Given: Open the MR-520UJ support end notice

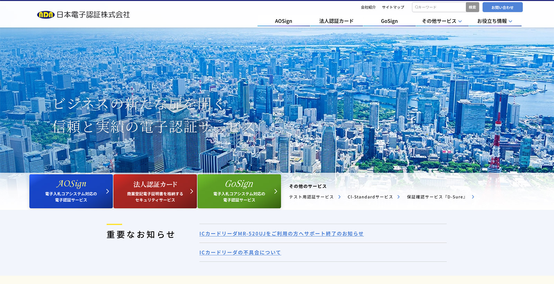Looking at the screenshot, I should (282, 234).
